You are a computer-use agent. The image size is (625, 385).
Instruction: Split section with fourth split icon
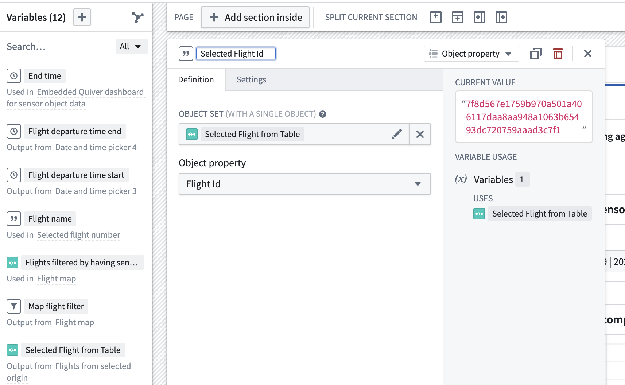[x=501, y=17]
